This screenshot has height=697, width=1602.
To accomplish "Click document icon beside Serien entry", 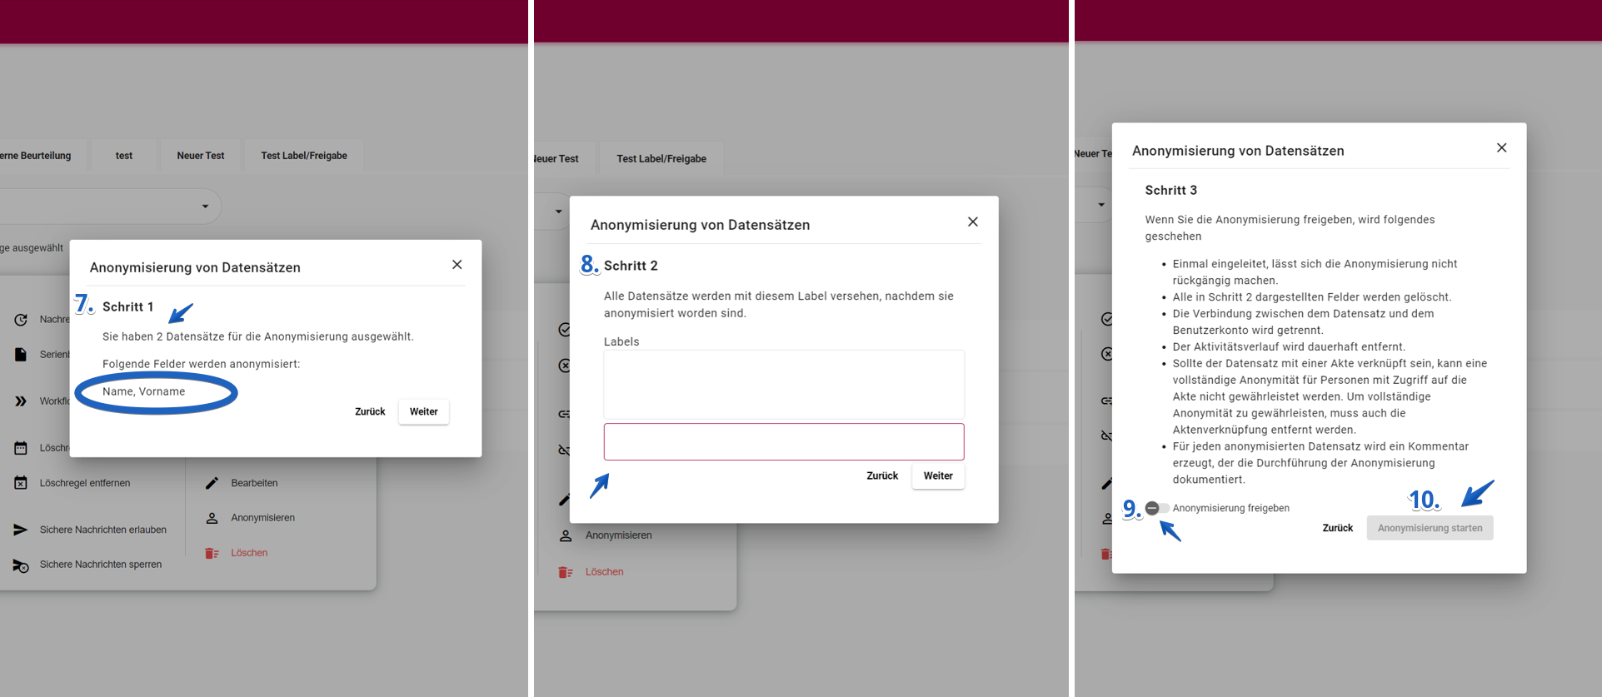I will tap(21, 355).
